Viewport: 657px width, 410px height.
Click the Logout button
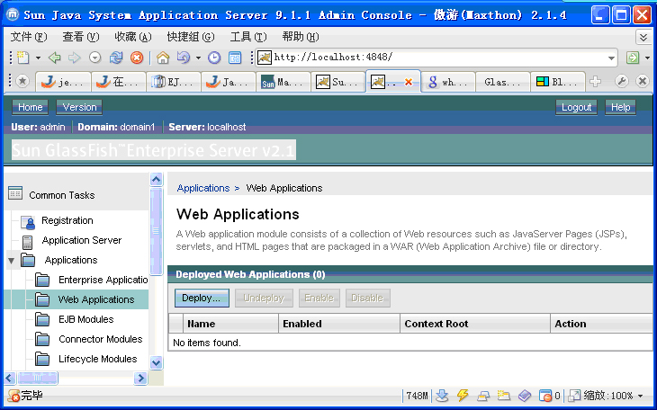[576, 107]
